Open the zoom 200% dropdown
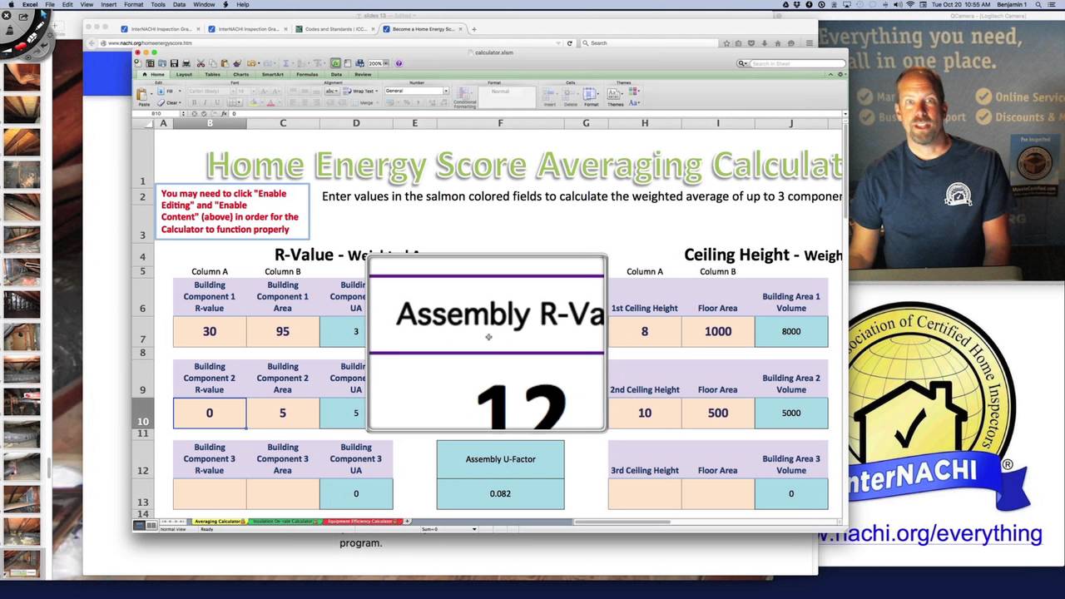The width and height of the screenshot is (1065, 599). pyautogui.click(x=385, y=63)
